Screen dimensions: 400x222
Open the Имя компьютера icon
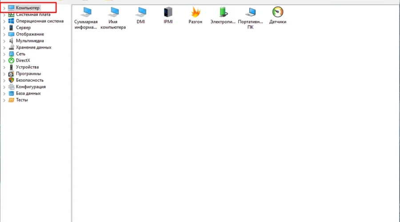[x=113, y=12]
